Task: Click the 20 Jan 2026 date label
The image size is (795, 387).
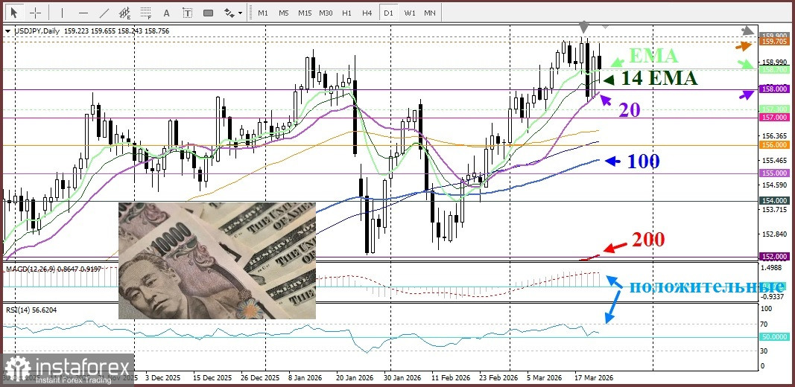Action: 356,378
